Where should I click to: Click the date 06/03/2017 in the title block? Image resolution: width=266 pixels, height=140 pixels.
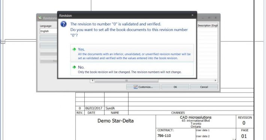[94, 108]
